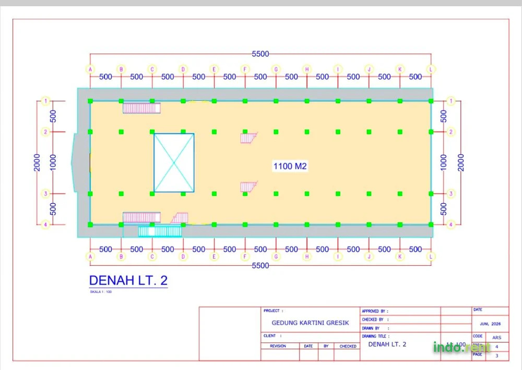Select grid bubble "4" left of the plan
This screenshot has height=370, width=522.
point(45,225)
